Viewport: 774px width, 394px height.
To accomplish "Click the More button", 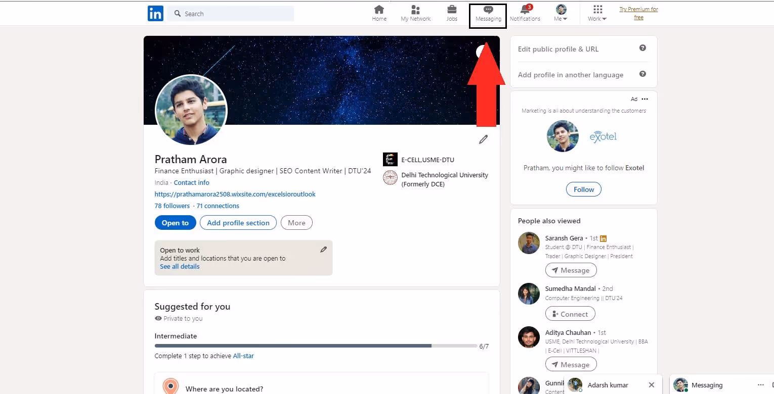I will 296,223.
